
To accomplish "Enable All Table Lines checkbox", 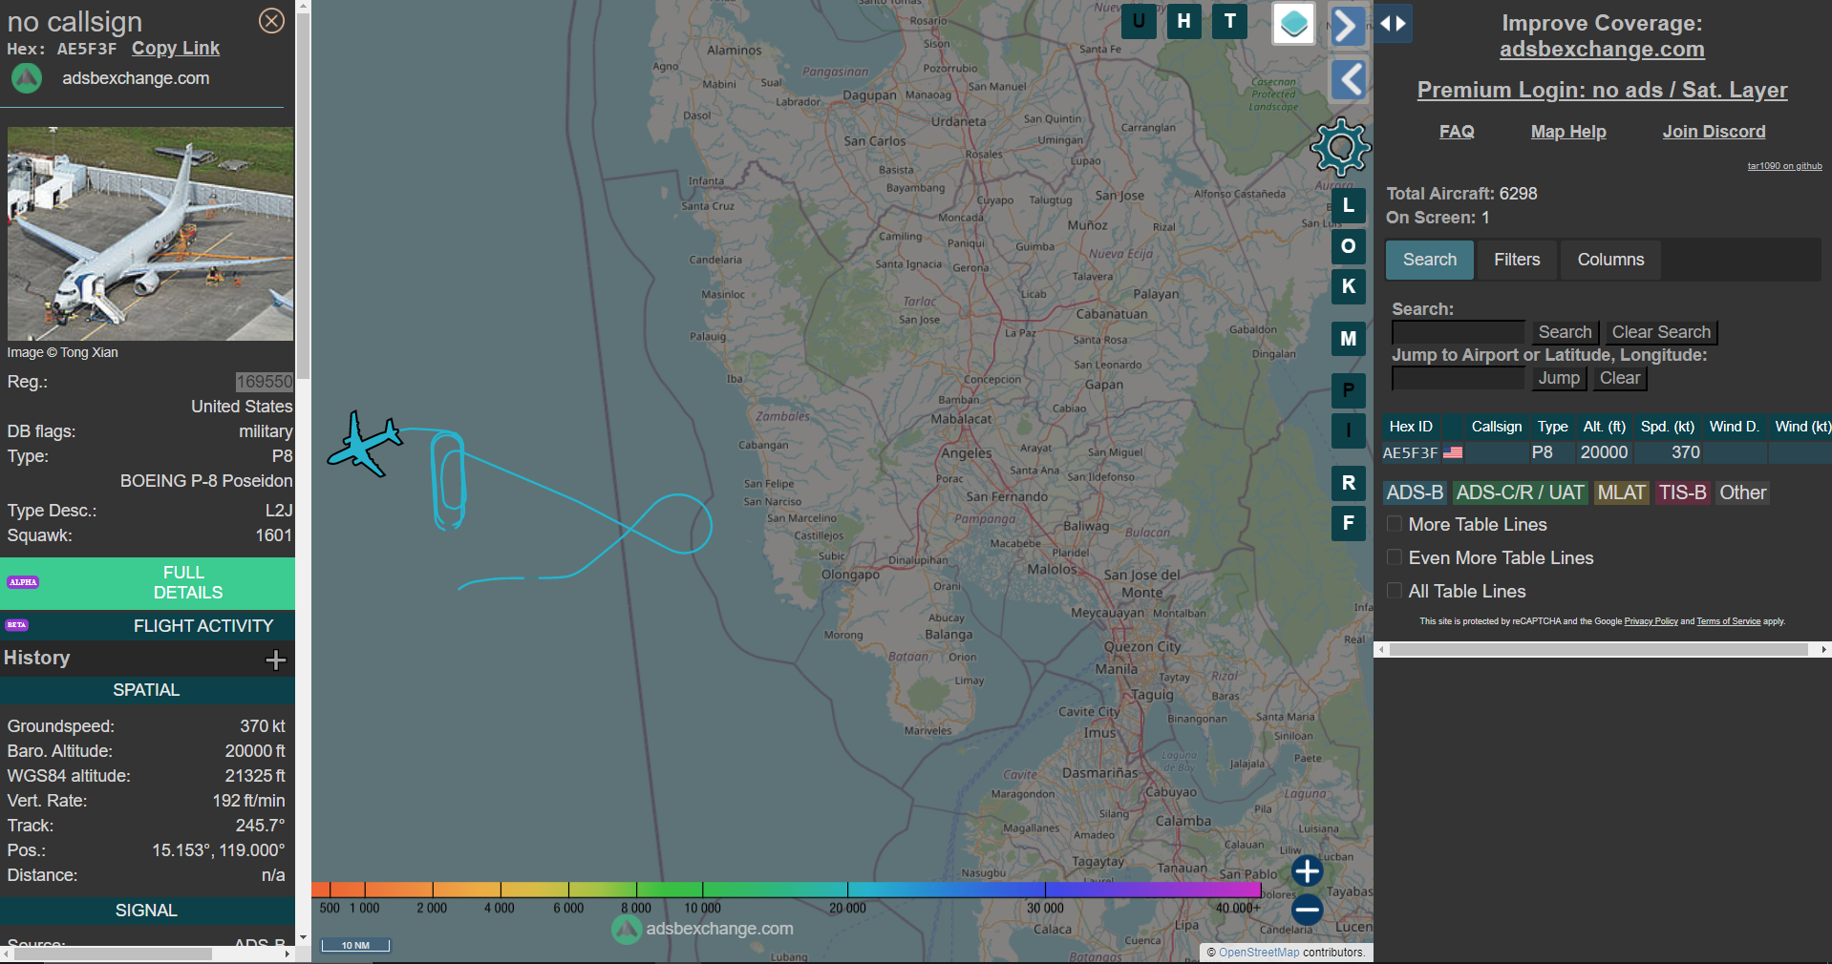I will pyautogui.click(x=1395, y=591).
